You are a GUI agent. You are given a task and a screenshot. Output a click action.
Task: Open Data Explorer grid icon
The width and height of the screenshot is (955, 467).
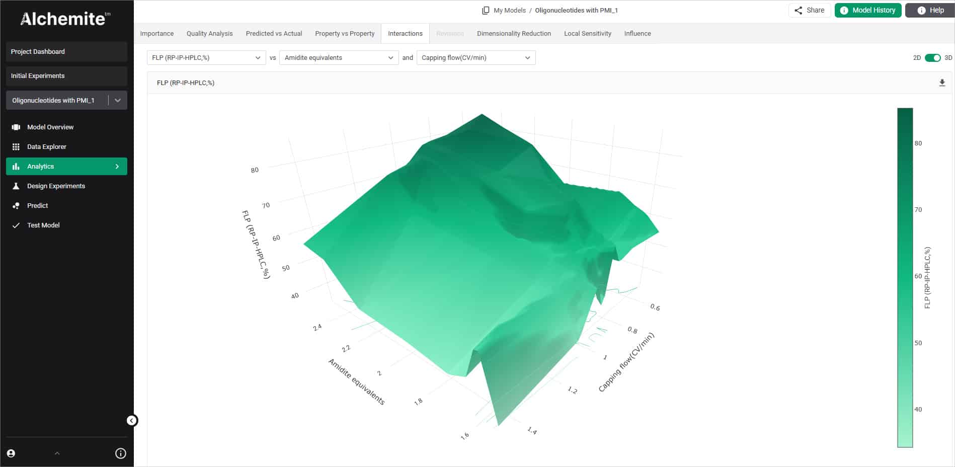tap(16, 147)
